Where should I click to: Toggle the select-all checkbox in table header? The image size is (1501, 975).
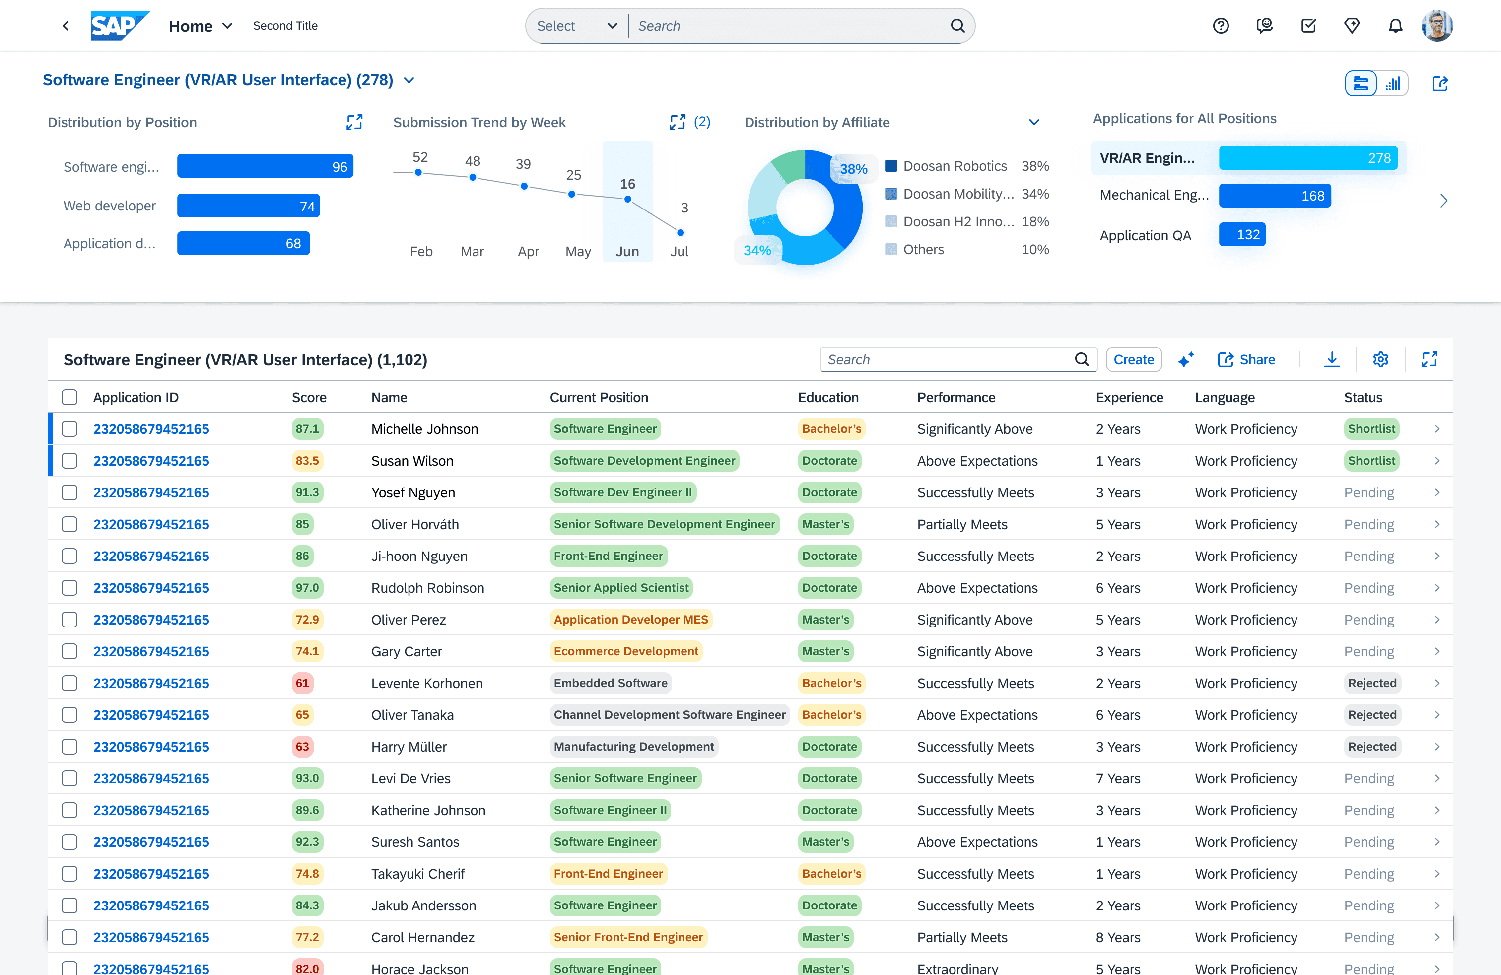pyautogui.click(x=69, y=397)
